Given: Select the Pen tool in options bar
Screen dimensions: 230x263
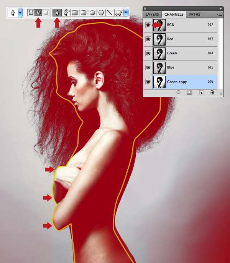Looking at the screenshot, I should [x=57, y=13].
